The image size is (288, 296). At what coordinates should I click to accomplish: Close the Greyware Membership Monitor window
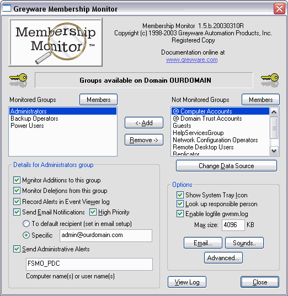click(279, 8)
